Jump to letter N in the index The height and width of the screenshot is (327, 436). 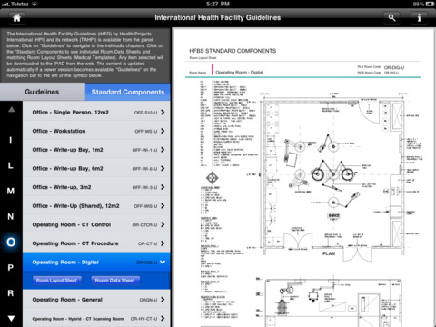(x=11, y=216)
